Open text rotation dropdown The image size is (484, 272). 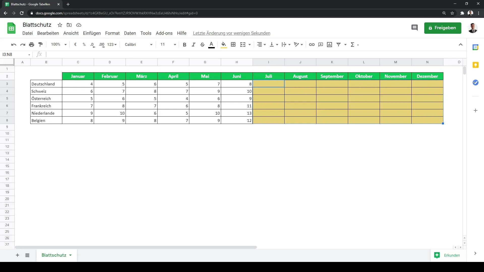(298, 45)
